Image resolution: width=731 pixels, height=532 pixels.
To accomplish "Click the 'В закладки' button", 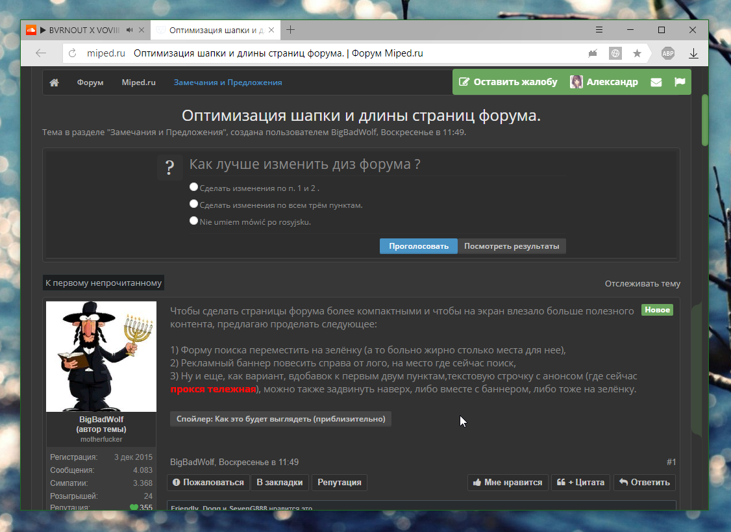I will click(280, 482).
